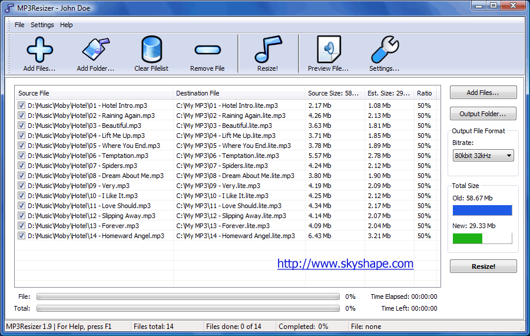
Task: Click Old: 58.67 Mb total size label
Action: tap(472, 198)
